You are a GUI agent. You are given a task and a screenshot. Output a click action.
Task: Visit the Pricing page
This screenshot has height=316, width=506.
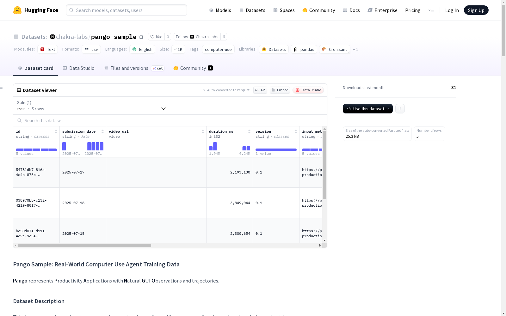[413, 10]
